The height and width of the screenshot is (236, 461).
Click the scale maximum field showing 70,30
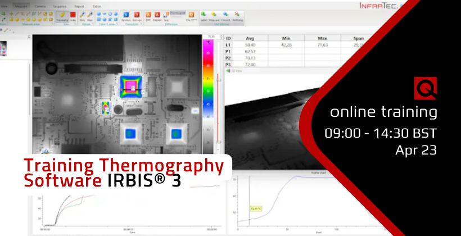[x=211, y=37]
